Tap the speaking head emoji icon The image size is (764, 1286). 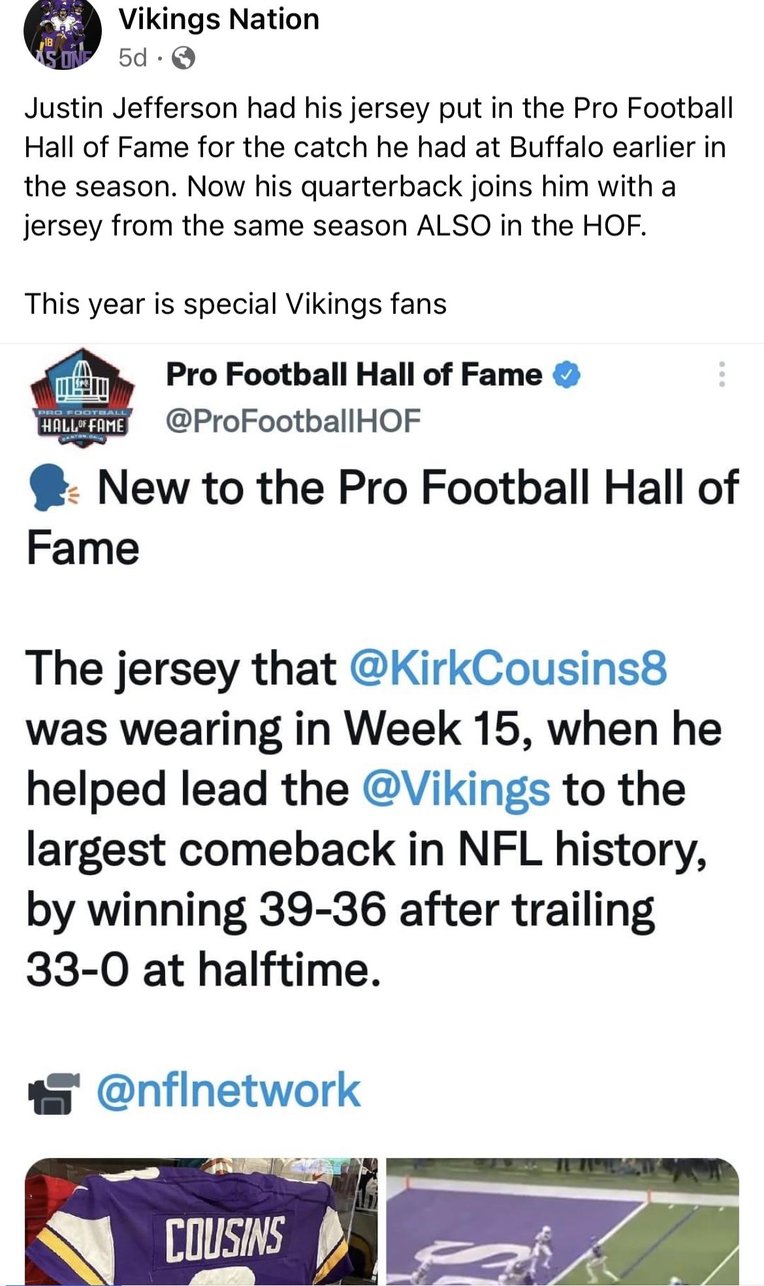click(54, 489)
